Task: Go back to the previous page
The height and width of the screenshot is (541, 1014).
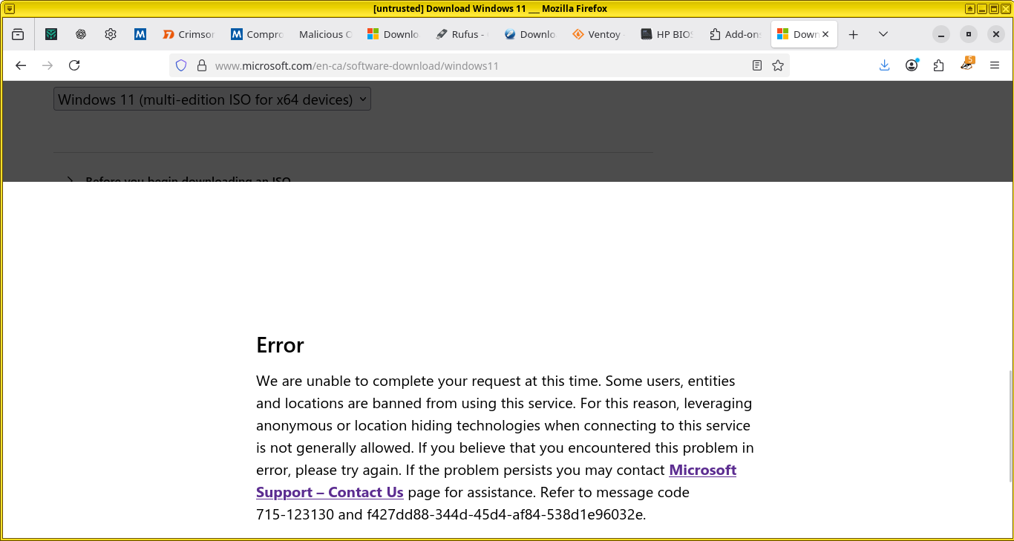Action: click(21, 65)
